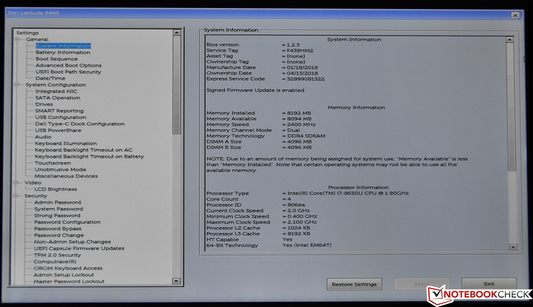Collapse the Security tree node
The width and height of the screenshot is (533, 307).
pyautogui.click(x=16, y=196)
